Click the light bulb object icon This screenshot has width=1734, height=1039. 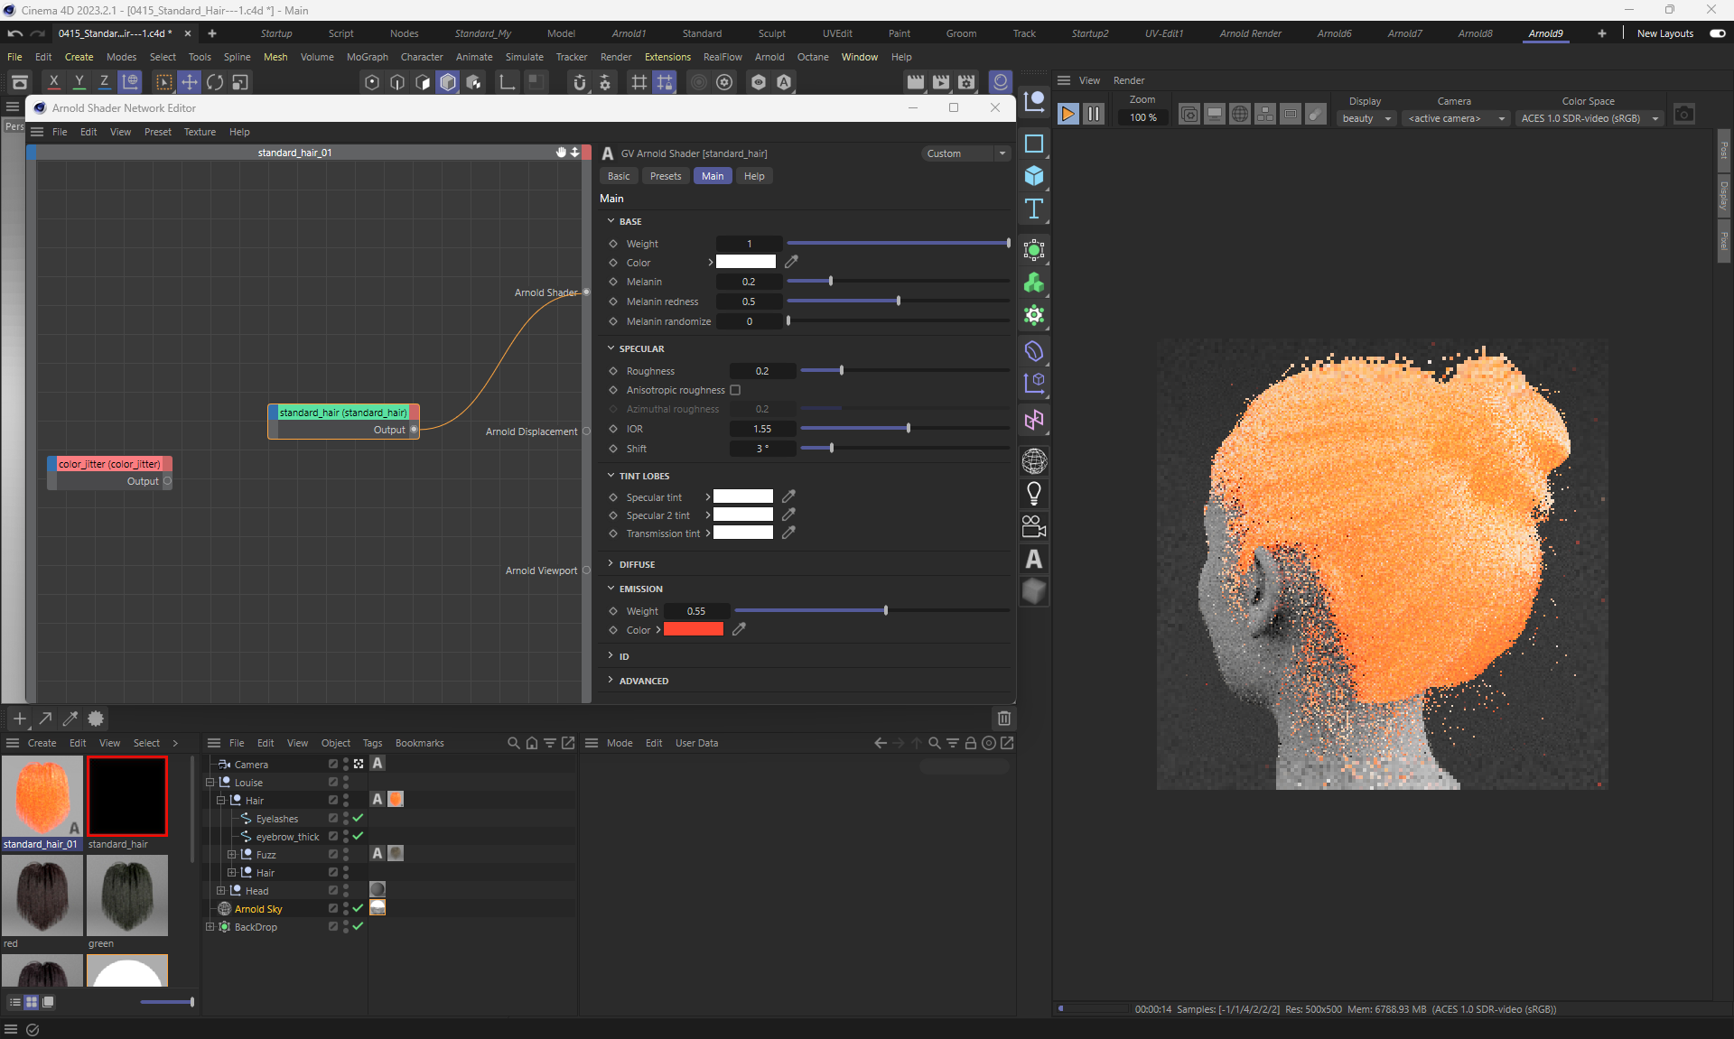1034,494
